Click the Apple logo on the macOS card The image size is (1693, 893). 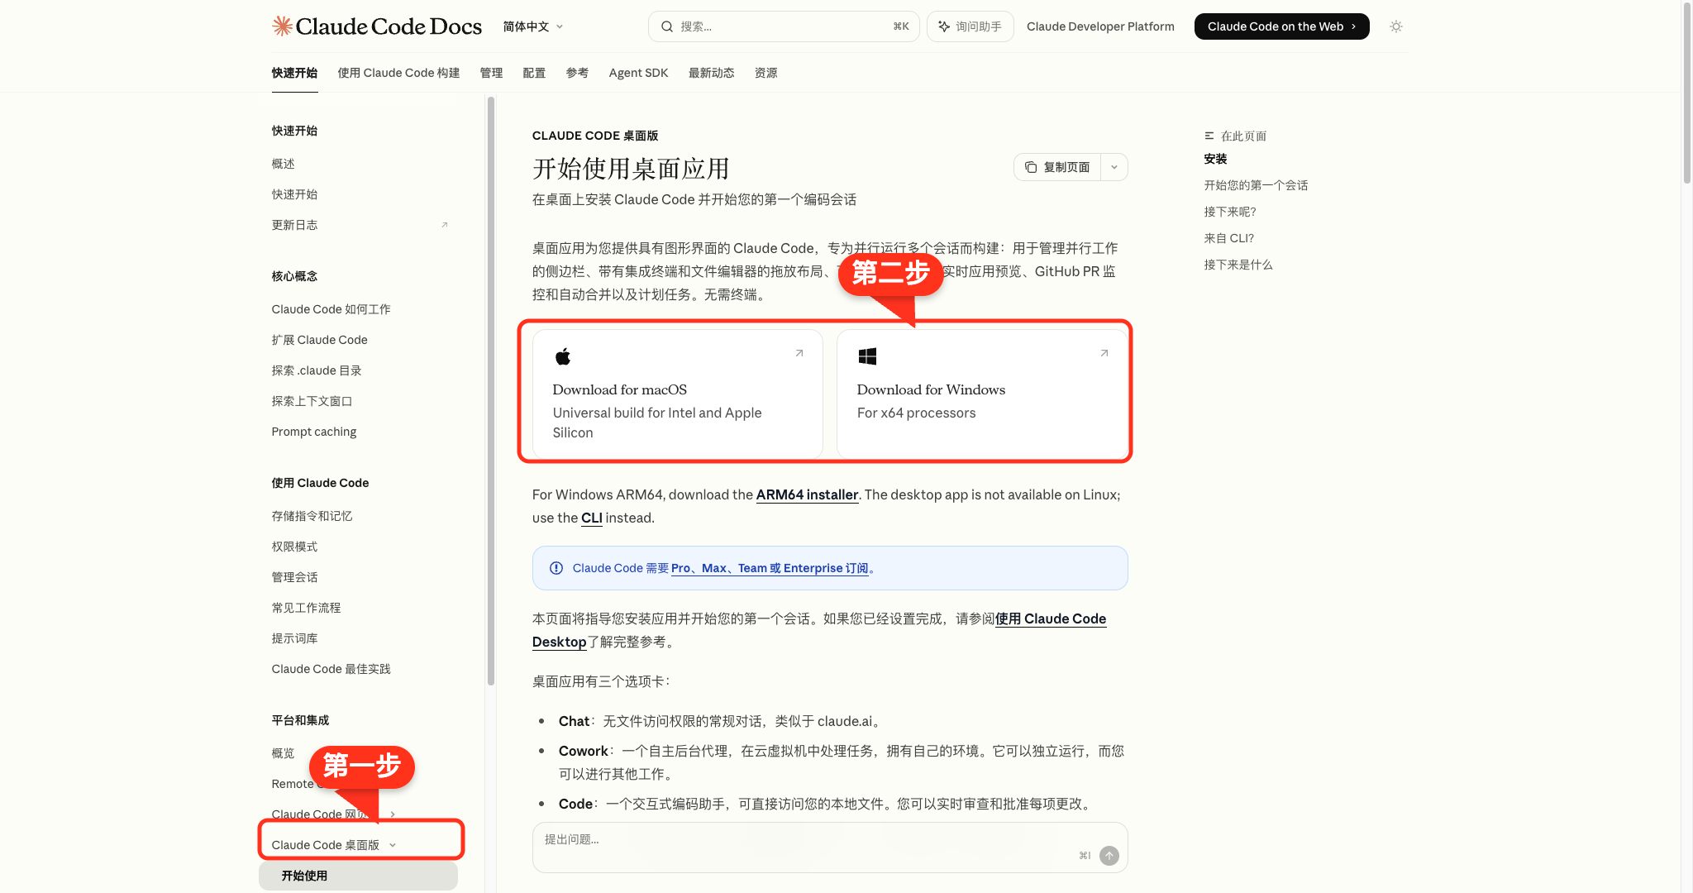(x=563, y=356)
